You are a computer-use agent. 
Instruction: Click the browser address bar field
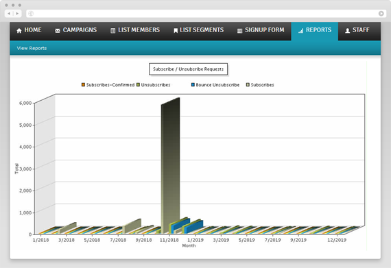pyautogui.click(x=206, y=14)
